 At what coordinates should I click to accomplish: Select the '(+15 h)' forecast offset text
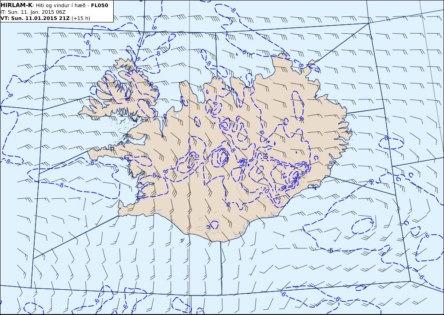click(x=81, y=18)
